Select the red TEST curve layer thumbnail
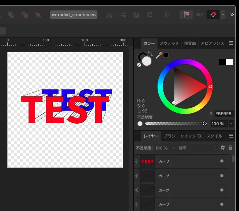The height and width of the screenshot is (211, 239). tap(147, 162)
